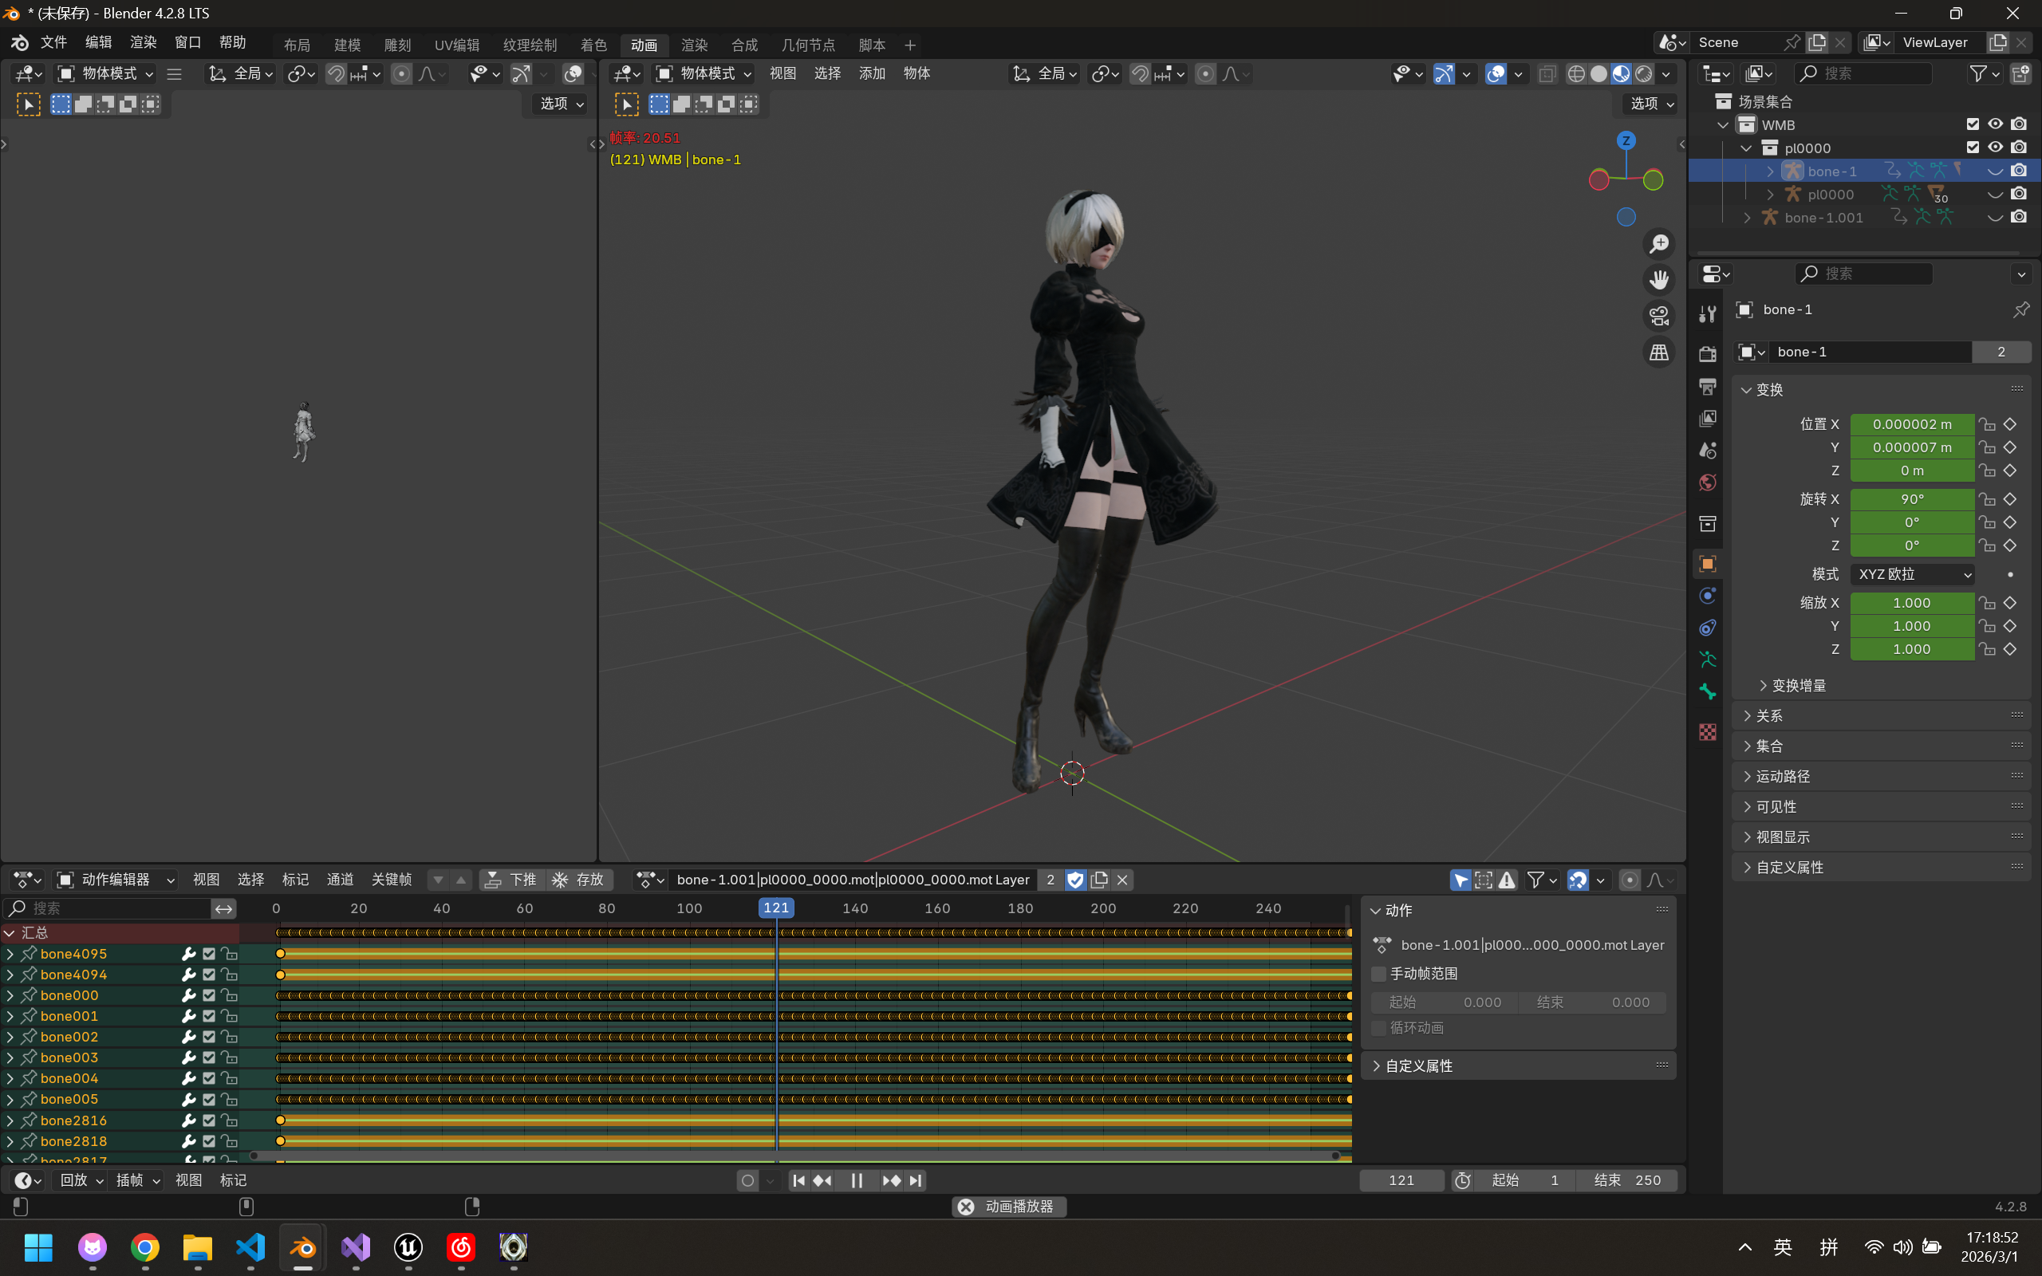Open the 动作编辑器 mode dropdown
The image size is (2042, 1276).
(116, 880)
